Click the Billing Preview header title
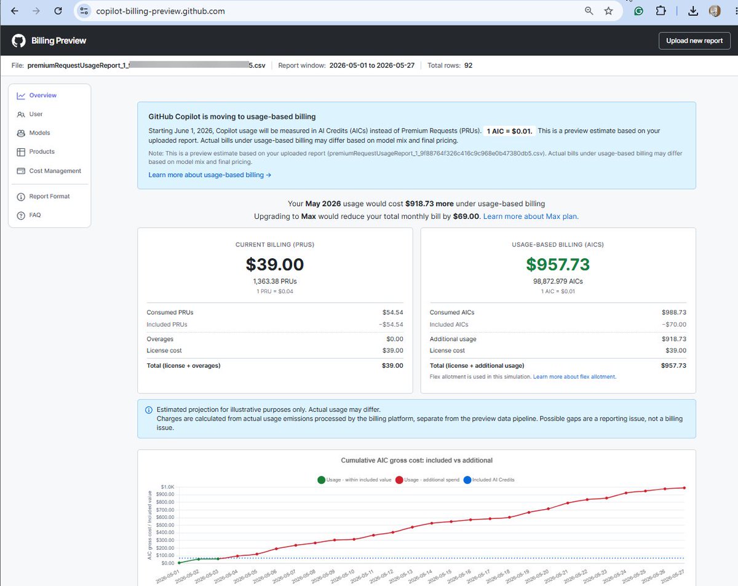This screenshot has width=738, height=586. (59, 41)
